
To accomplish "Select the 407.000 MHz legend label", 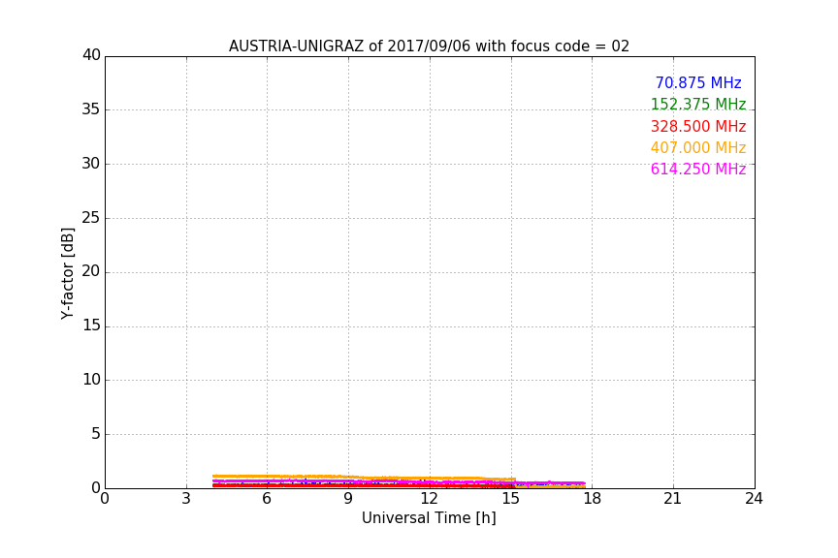I will coord(698,147).
